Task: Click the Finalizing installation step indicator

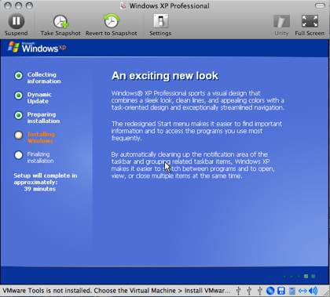Action: (18, 155)
